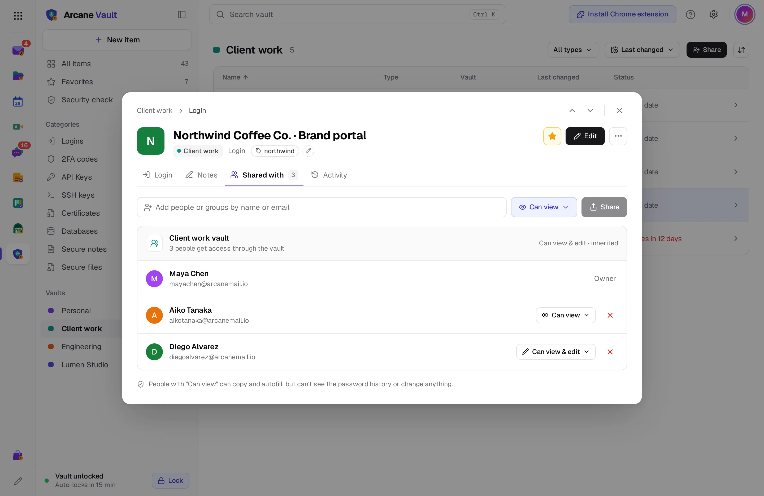Open the mail app with badge 4

(18, 50)
